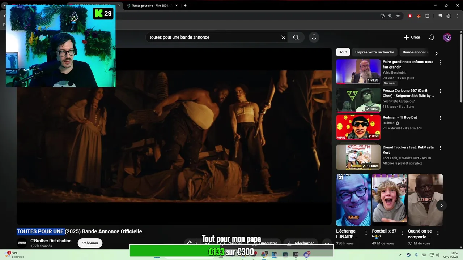
Task: Open options for Diesel Truckers playlist
Action: click(x=440, y=148)
